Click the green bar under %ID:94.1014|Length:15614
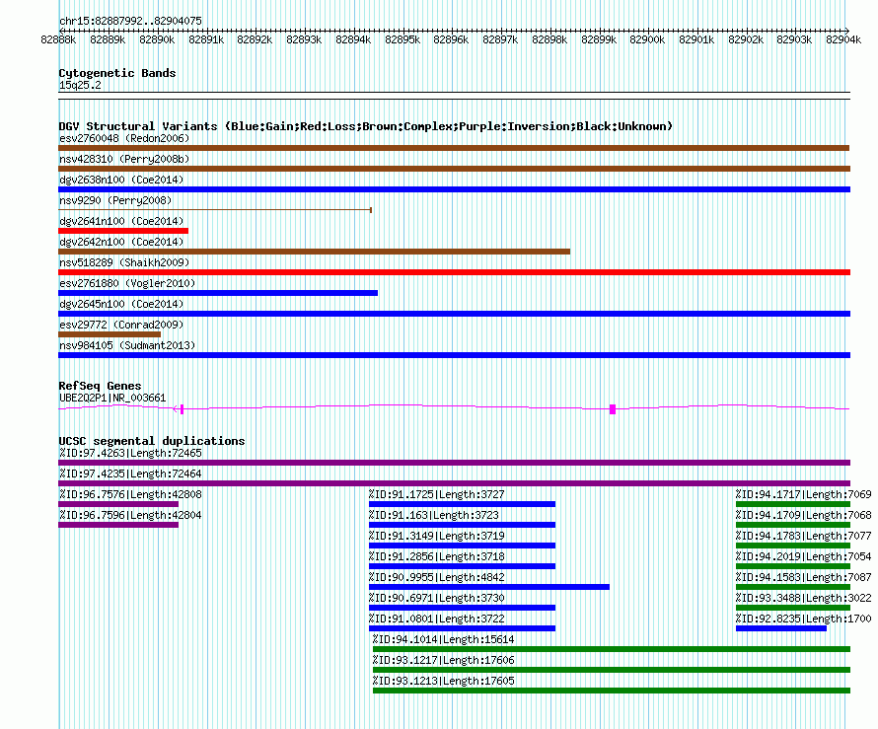878x729 pixels. coord(612,649)
